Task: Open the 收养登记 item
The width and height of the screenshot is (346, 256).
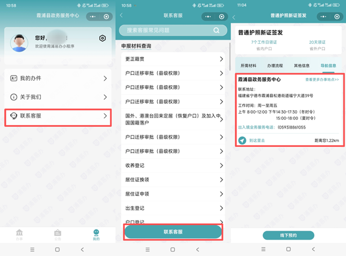Action: click(173, 165)
